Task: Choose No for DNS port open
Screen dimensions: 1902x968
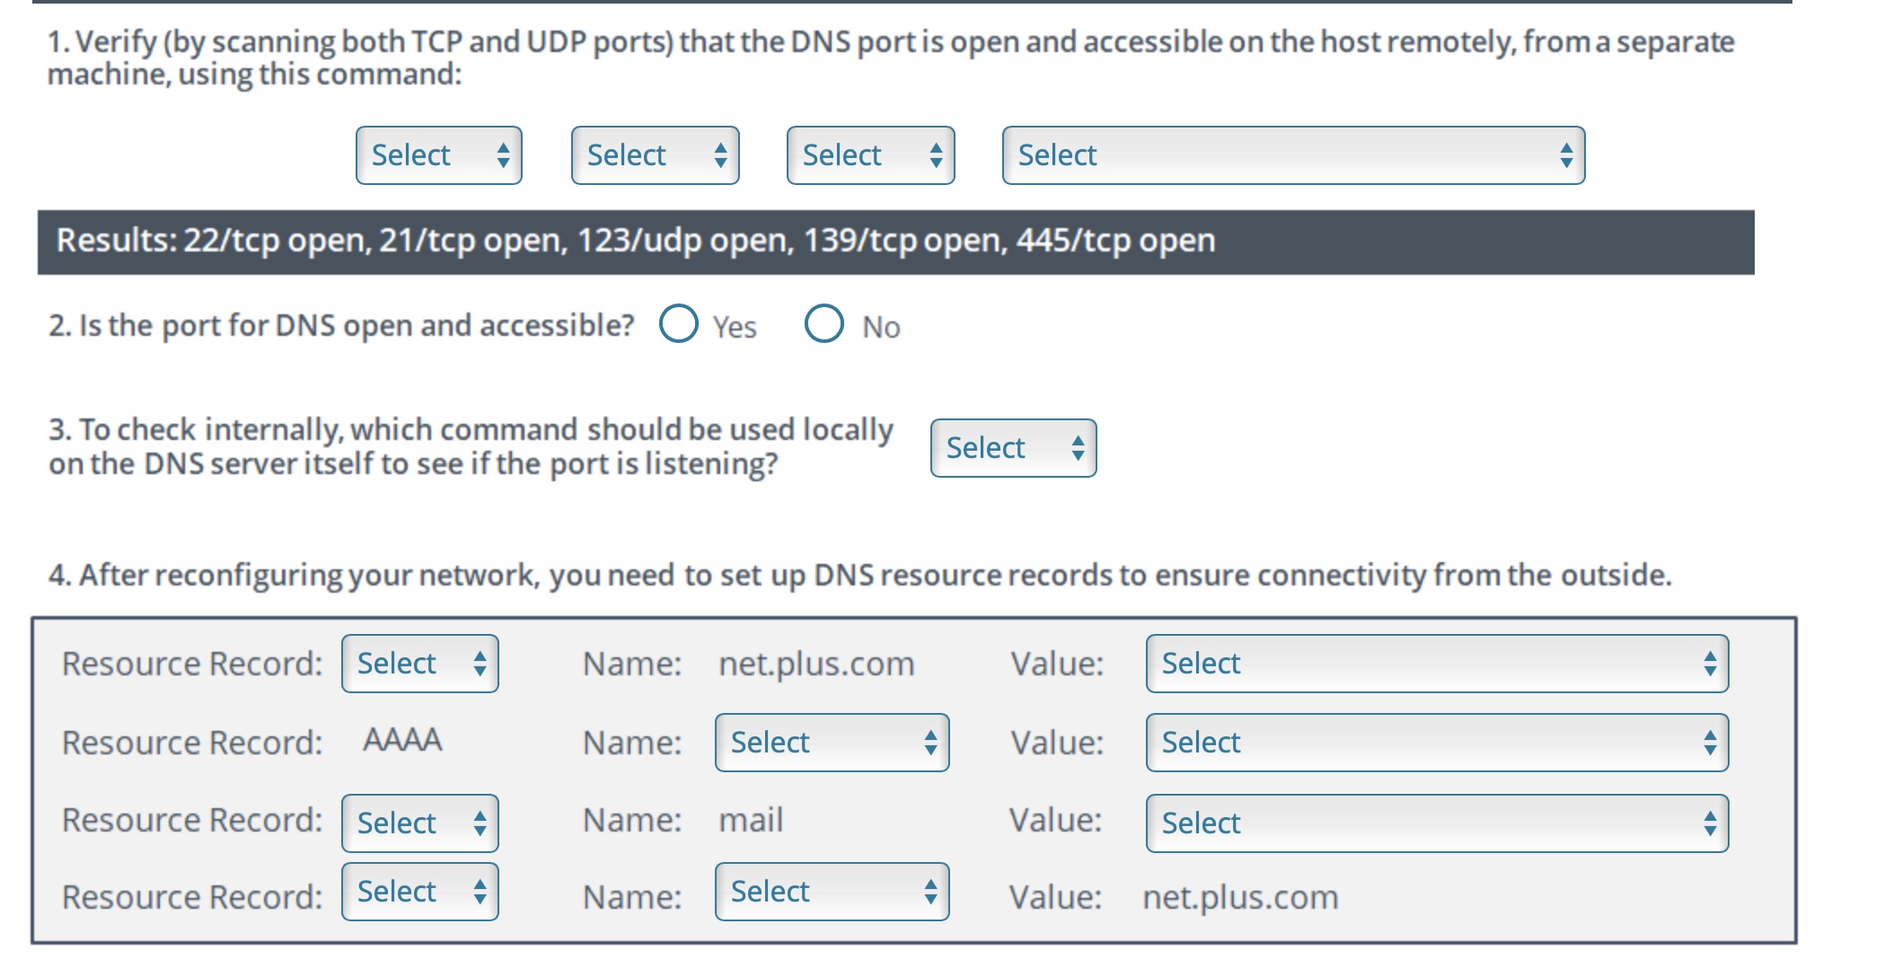Action: [x=823, y=323]
